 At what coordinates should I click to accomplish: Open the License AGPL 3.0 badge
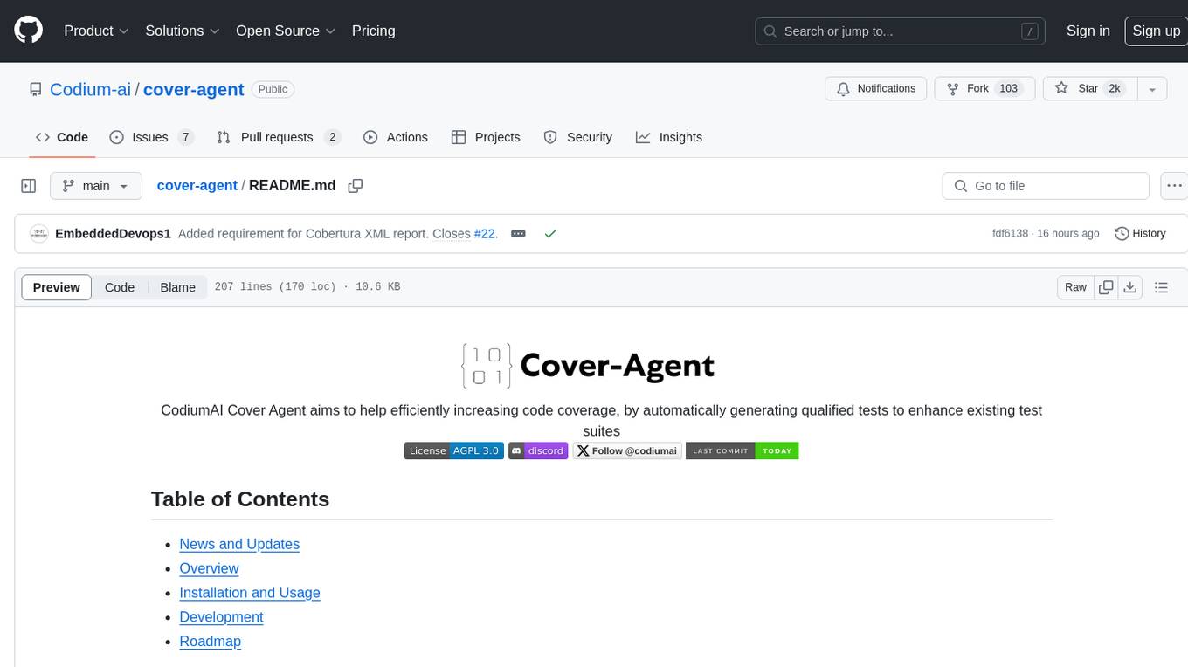[454, 450]
